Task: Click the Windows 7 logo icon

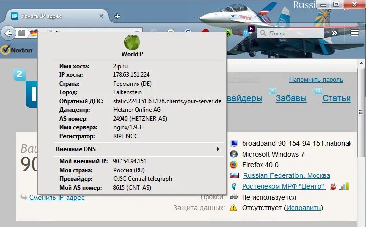Action: click(x=234, y=154)
